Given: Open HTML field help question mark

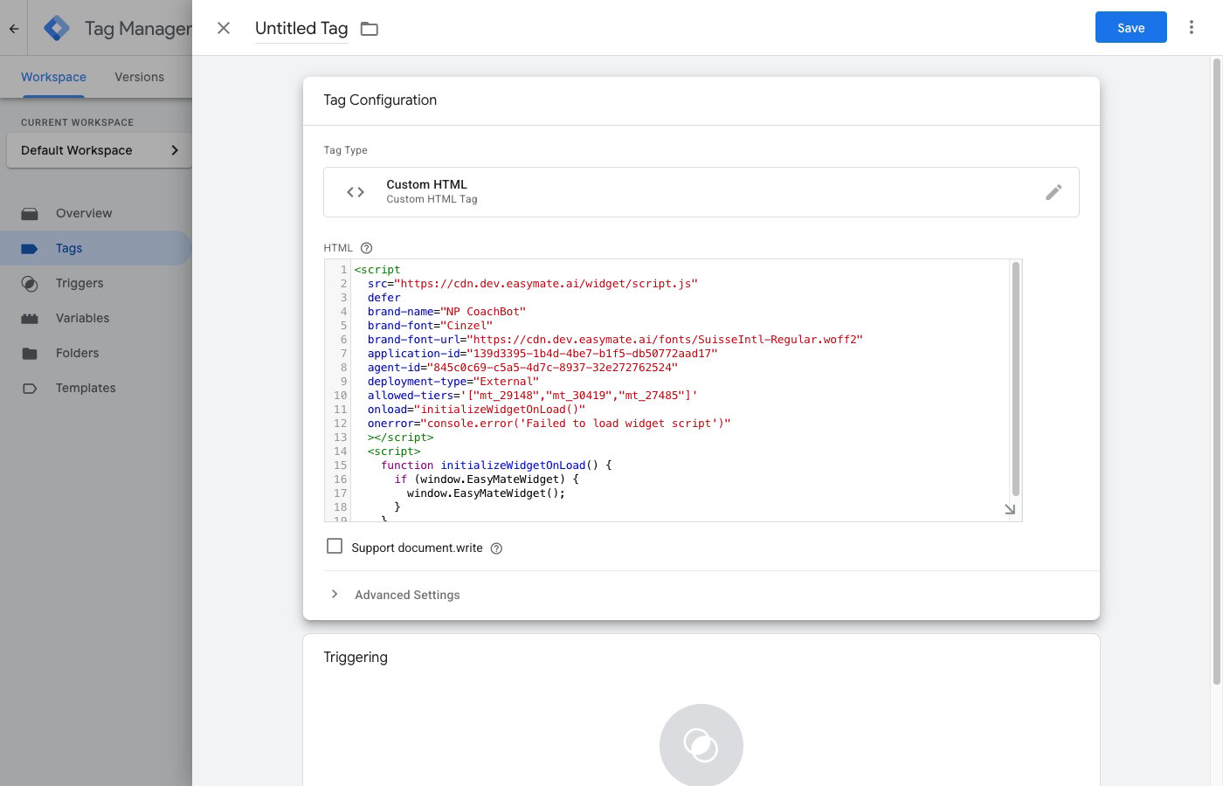Looking at the screenshot, I should pyautogui.click(x=366, y=248).
